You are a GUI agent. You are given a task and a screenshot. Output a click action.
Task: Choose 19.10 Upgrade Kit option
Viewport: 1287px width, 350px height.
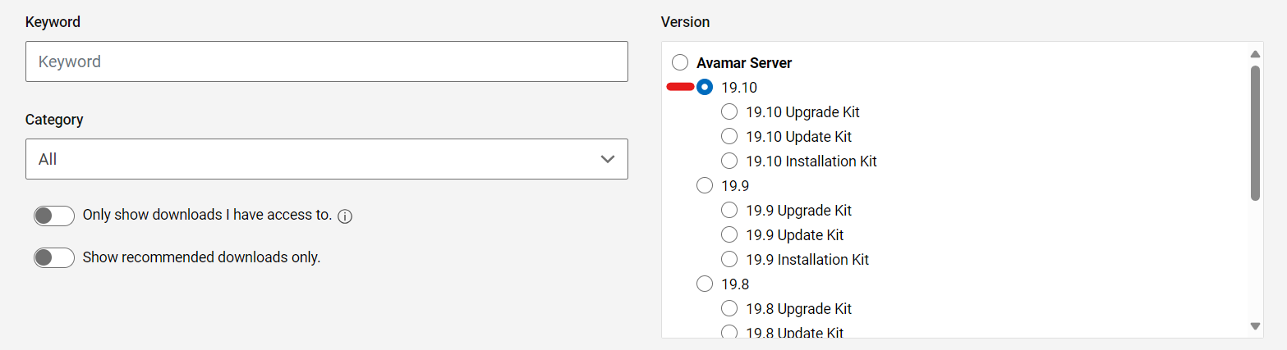tap(729, 111)
